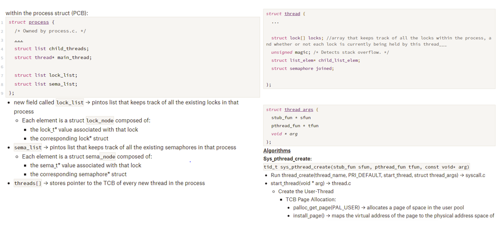Click the stub_fun * sfun code line
Screen dimensions: 502x229
(x=291, y=117)
